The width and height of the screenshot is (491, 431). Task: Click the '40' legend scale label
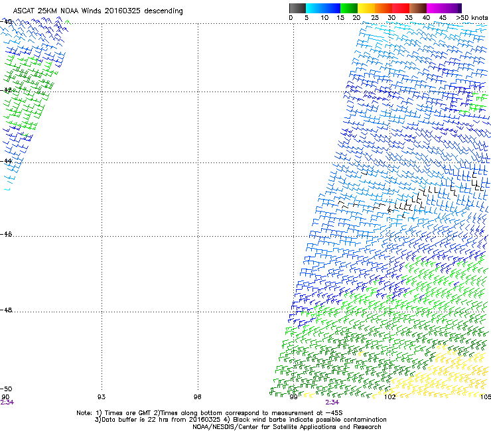click(426, 18)
